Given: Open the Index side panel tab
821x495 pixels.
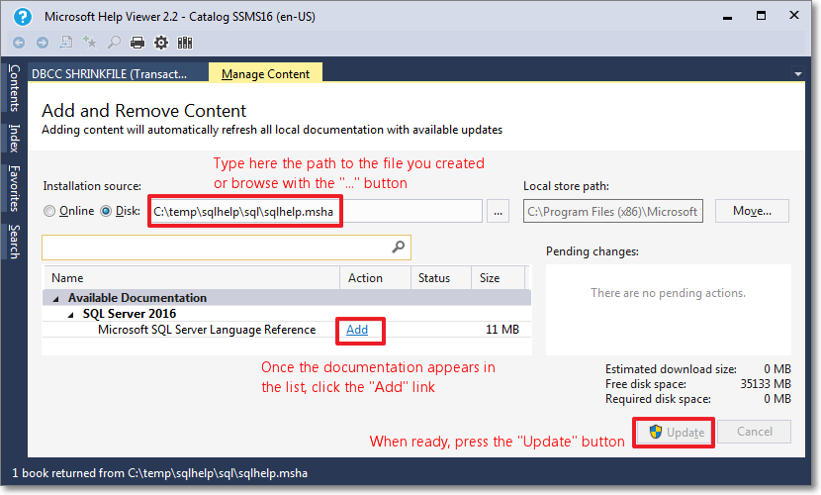Looking at the screenshot, I should (14, 139).
